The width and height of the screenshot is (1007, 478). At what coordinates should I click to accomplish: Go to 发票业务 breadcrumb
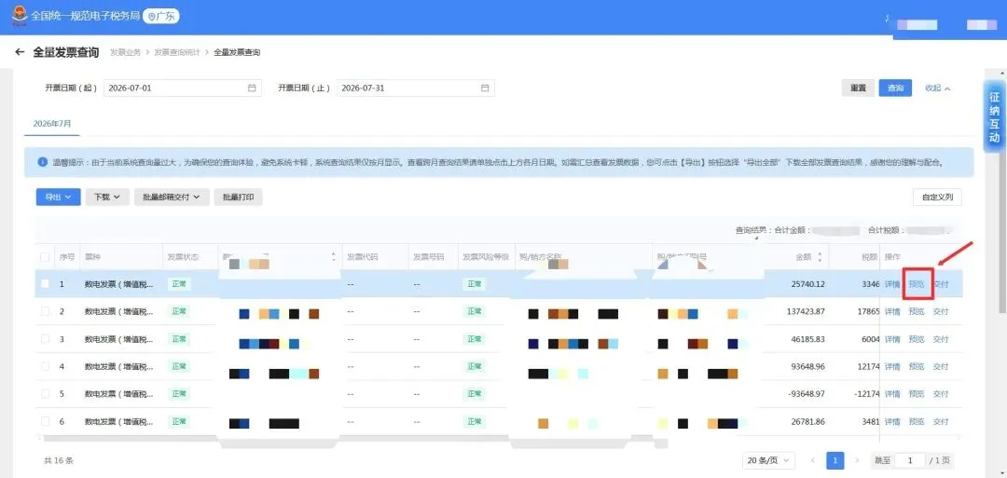pos(125,52)
